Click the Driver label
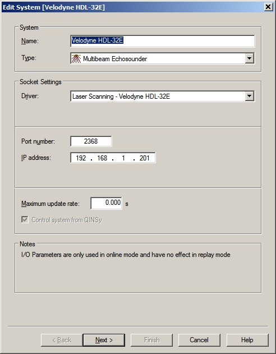 click(30, 96)
